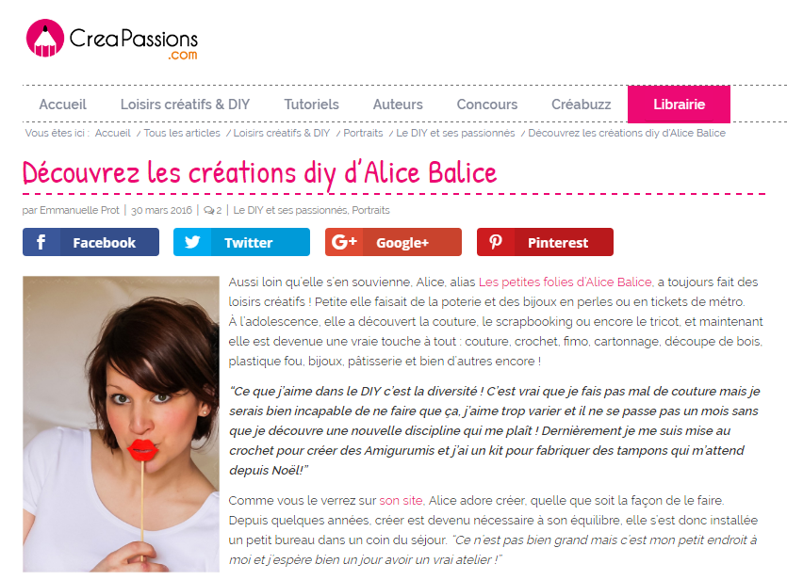Open the Librairie menu tab

coord(679,105)
